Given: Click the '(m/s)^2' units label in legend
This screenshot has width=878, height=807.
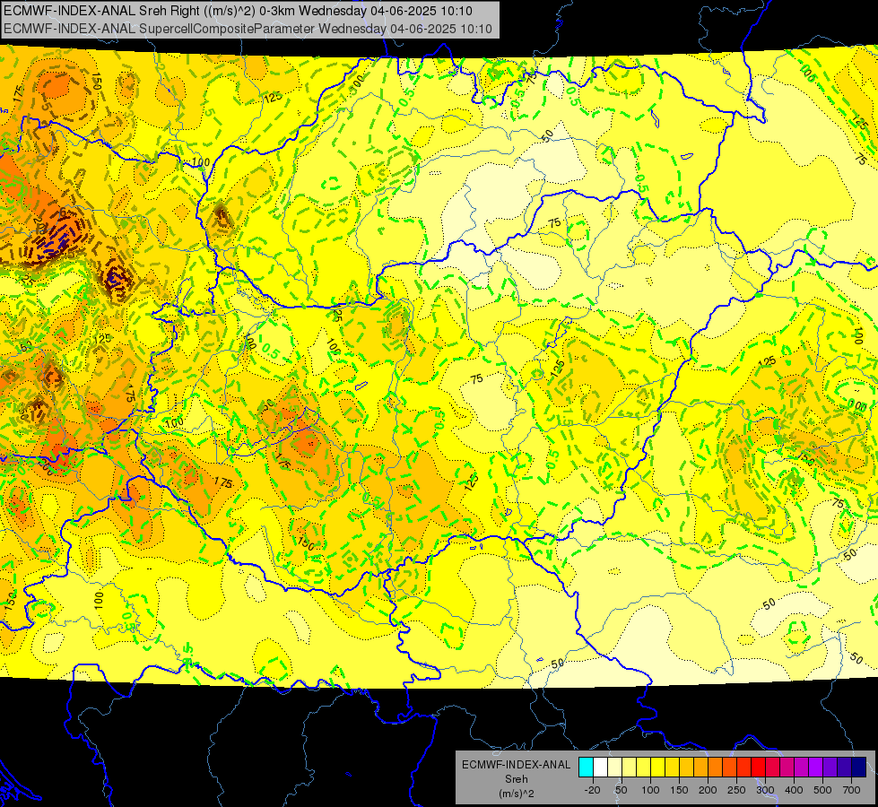Looking at the screenshot, I should (x=516, y=794).
